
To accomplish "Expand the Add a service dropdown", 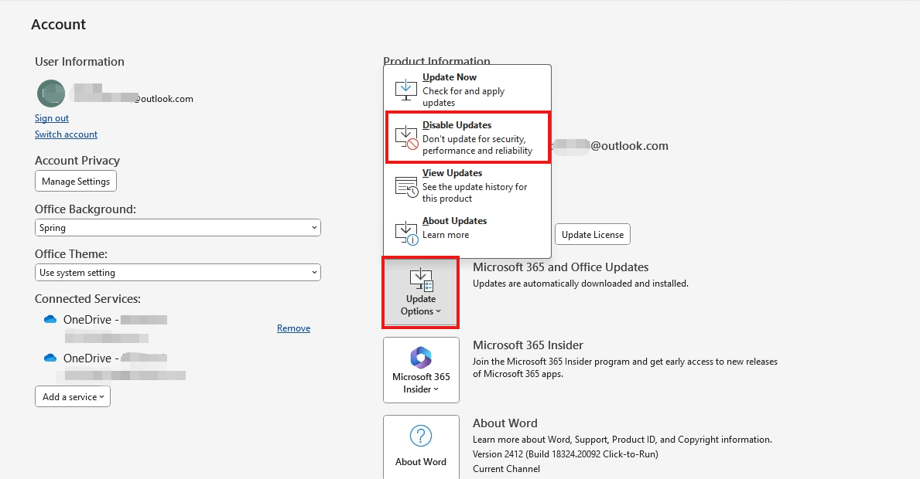I will tap(73, 396).
